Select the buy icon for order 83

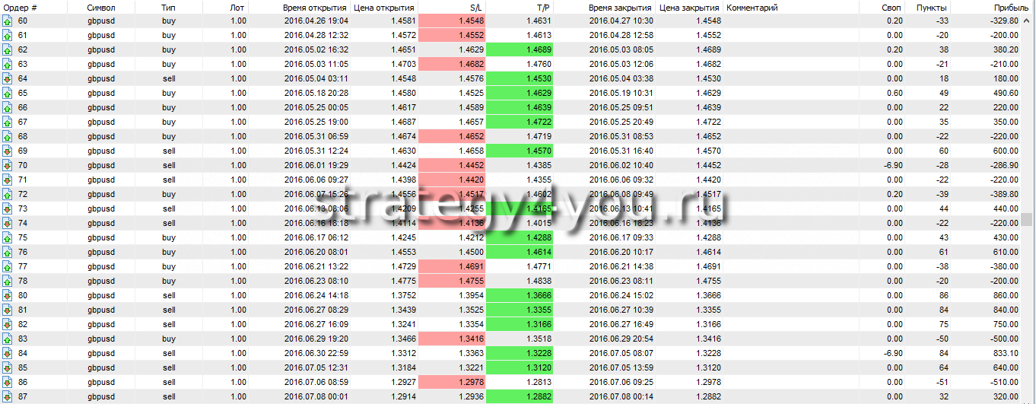[x=8, y=339]
